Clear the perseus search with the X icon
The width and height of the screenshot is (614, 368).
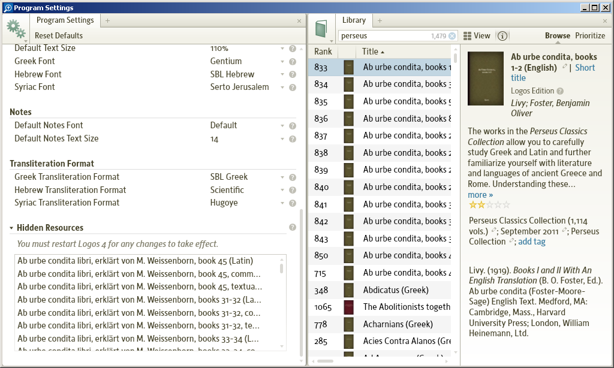coord(452,36)
